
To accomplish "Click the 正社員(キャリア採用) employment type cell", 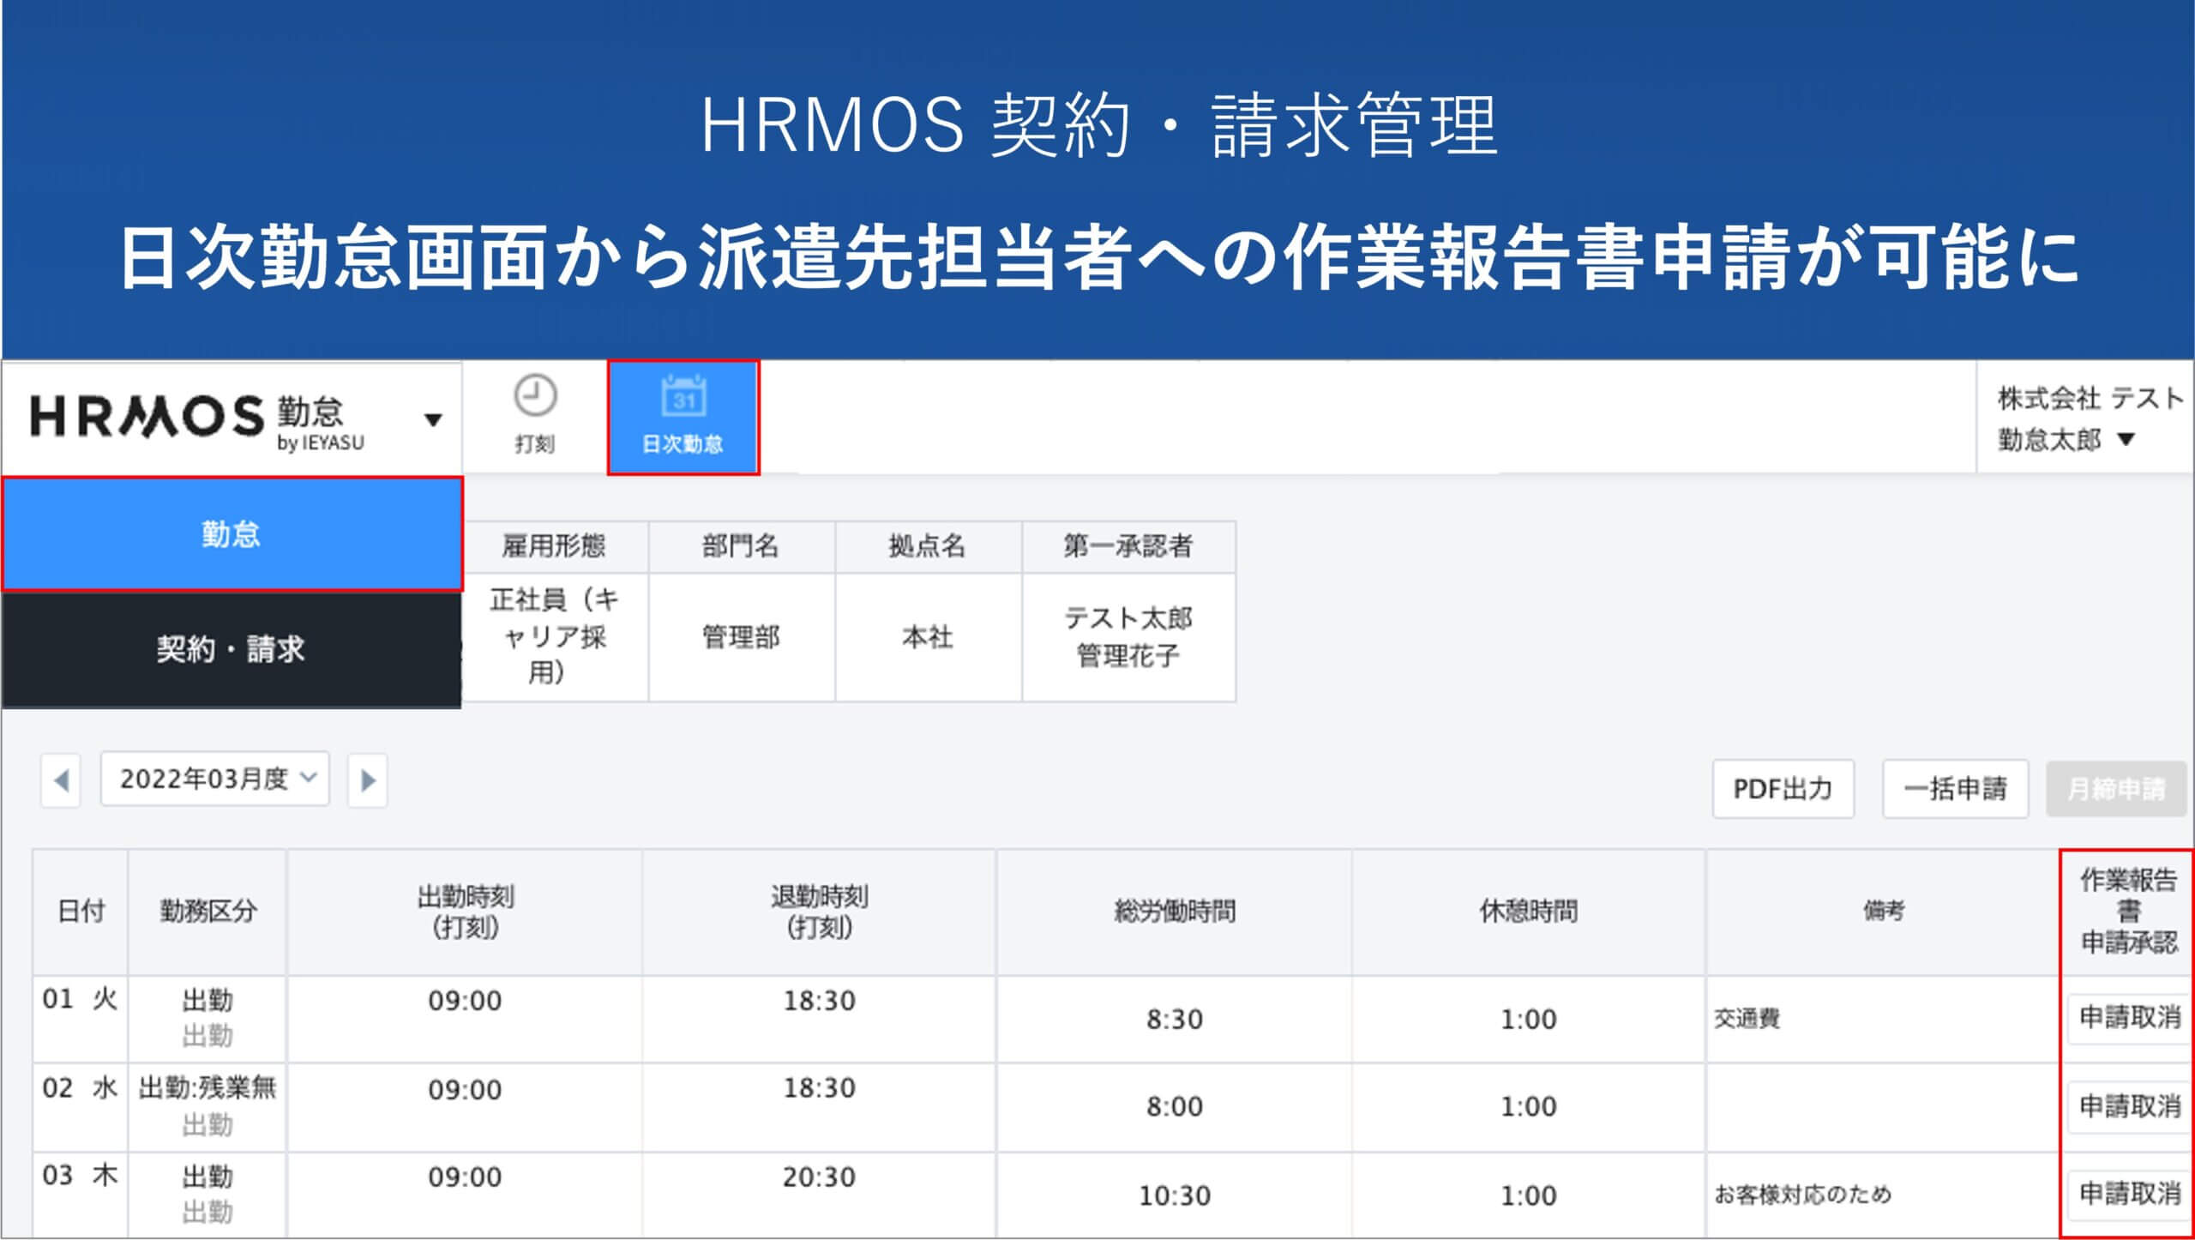I will point(555,637).
